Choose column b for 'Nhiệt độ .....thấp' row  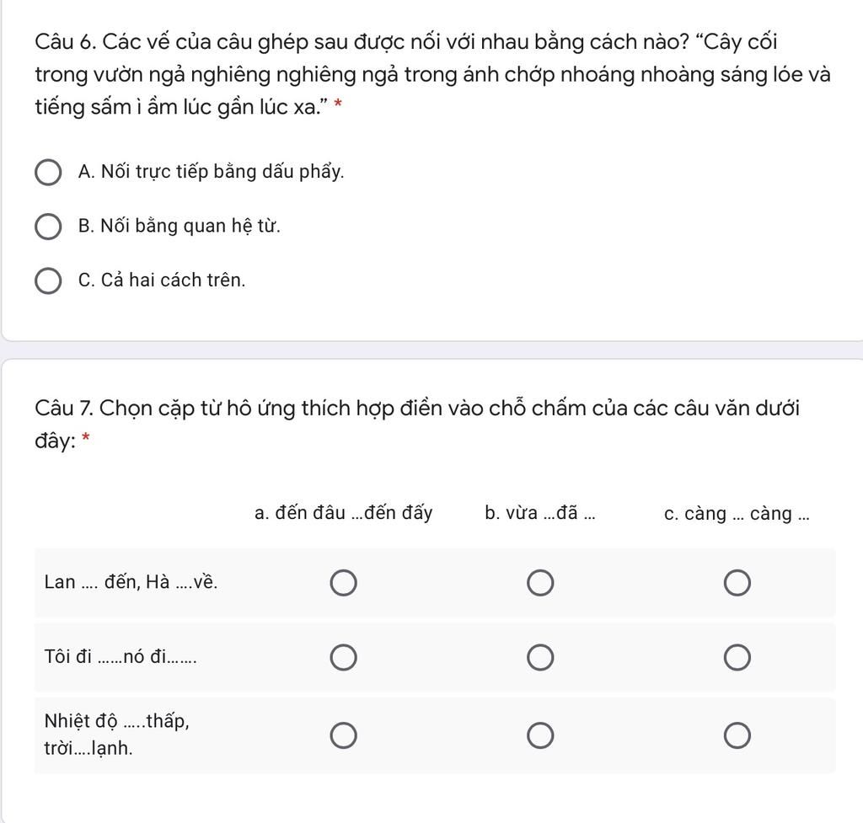pos(540,735)
